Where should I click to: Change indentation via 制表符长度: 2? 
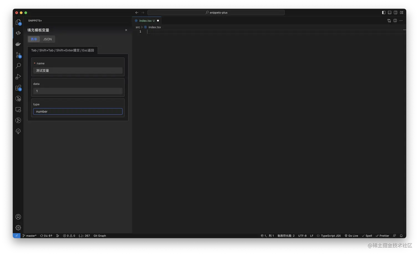coord(286,236)
